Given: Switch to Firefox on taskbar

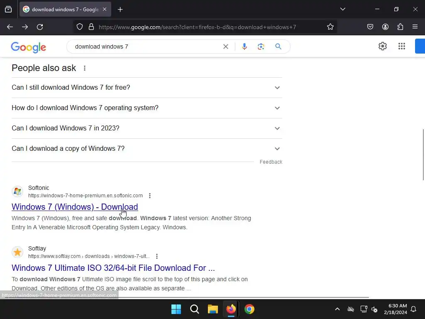Looking at the screenshot, I should (x=231, y=309).
